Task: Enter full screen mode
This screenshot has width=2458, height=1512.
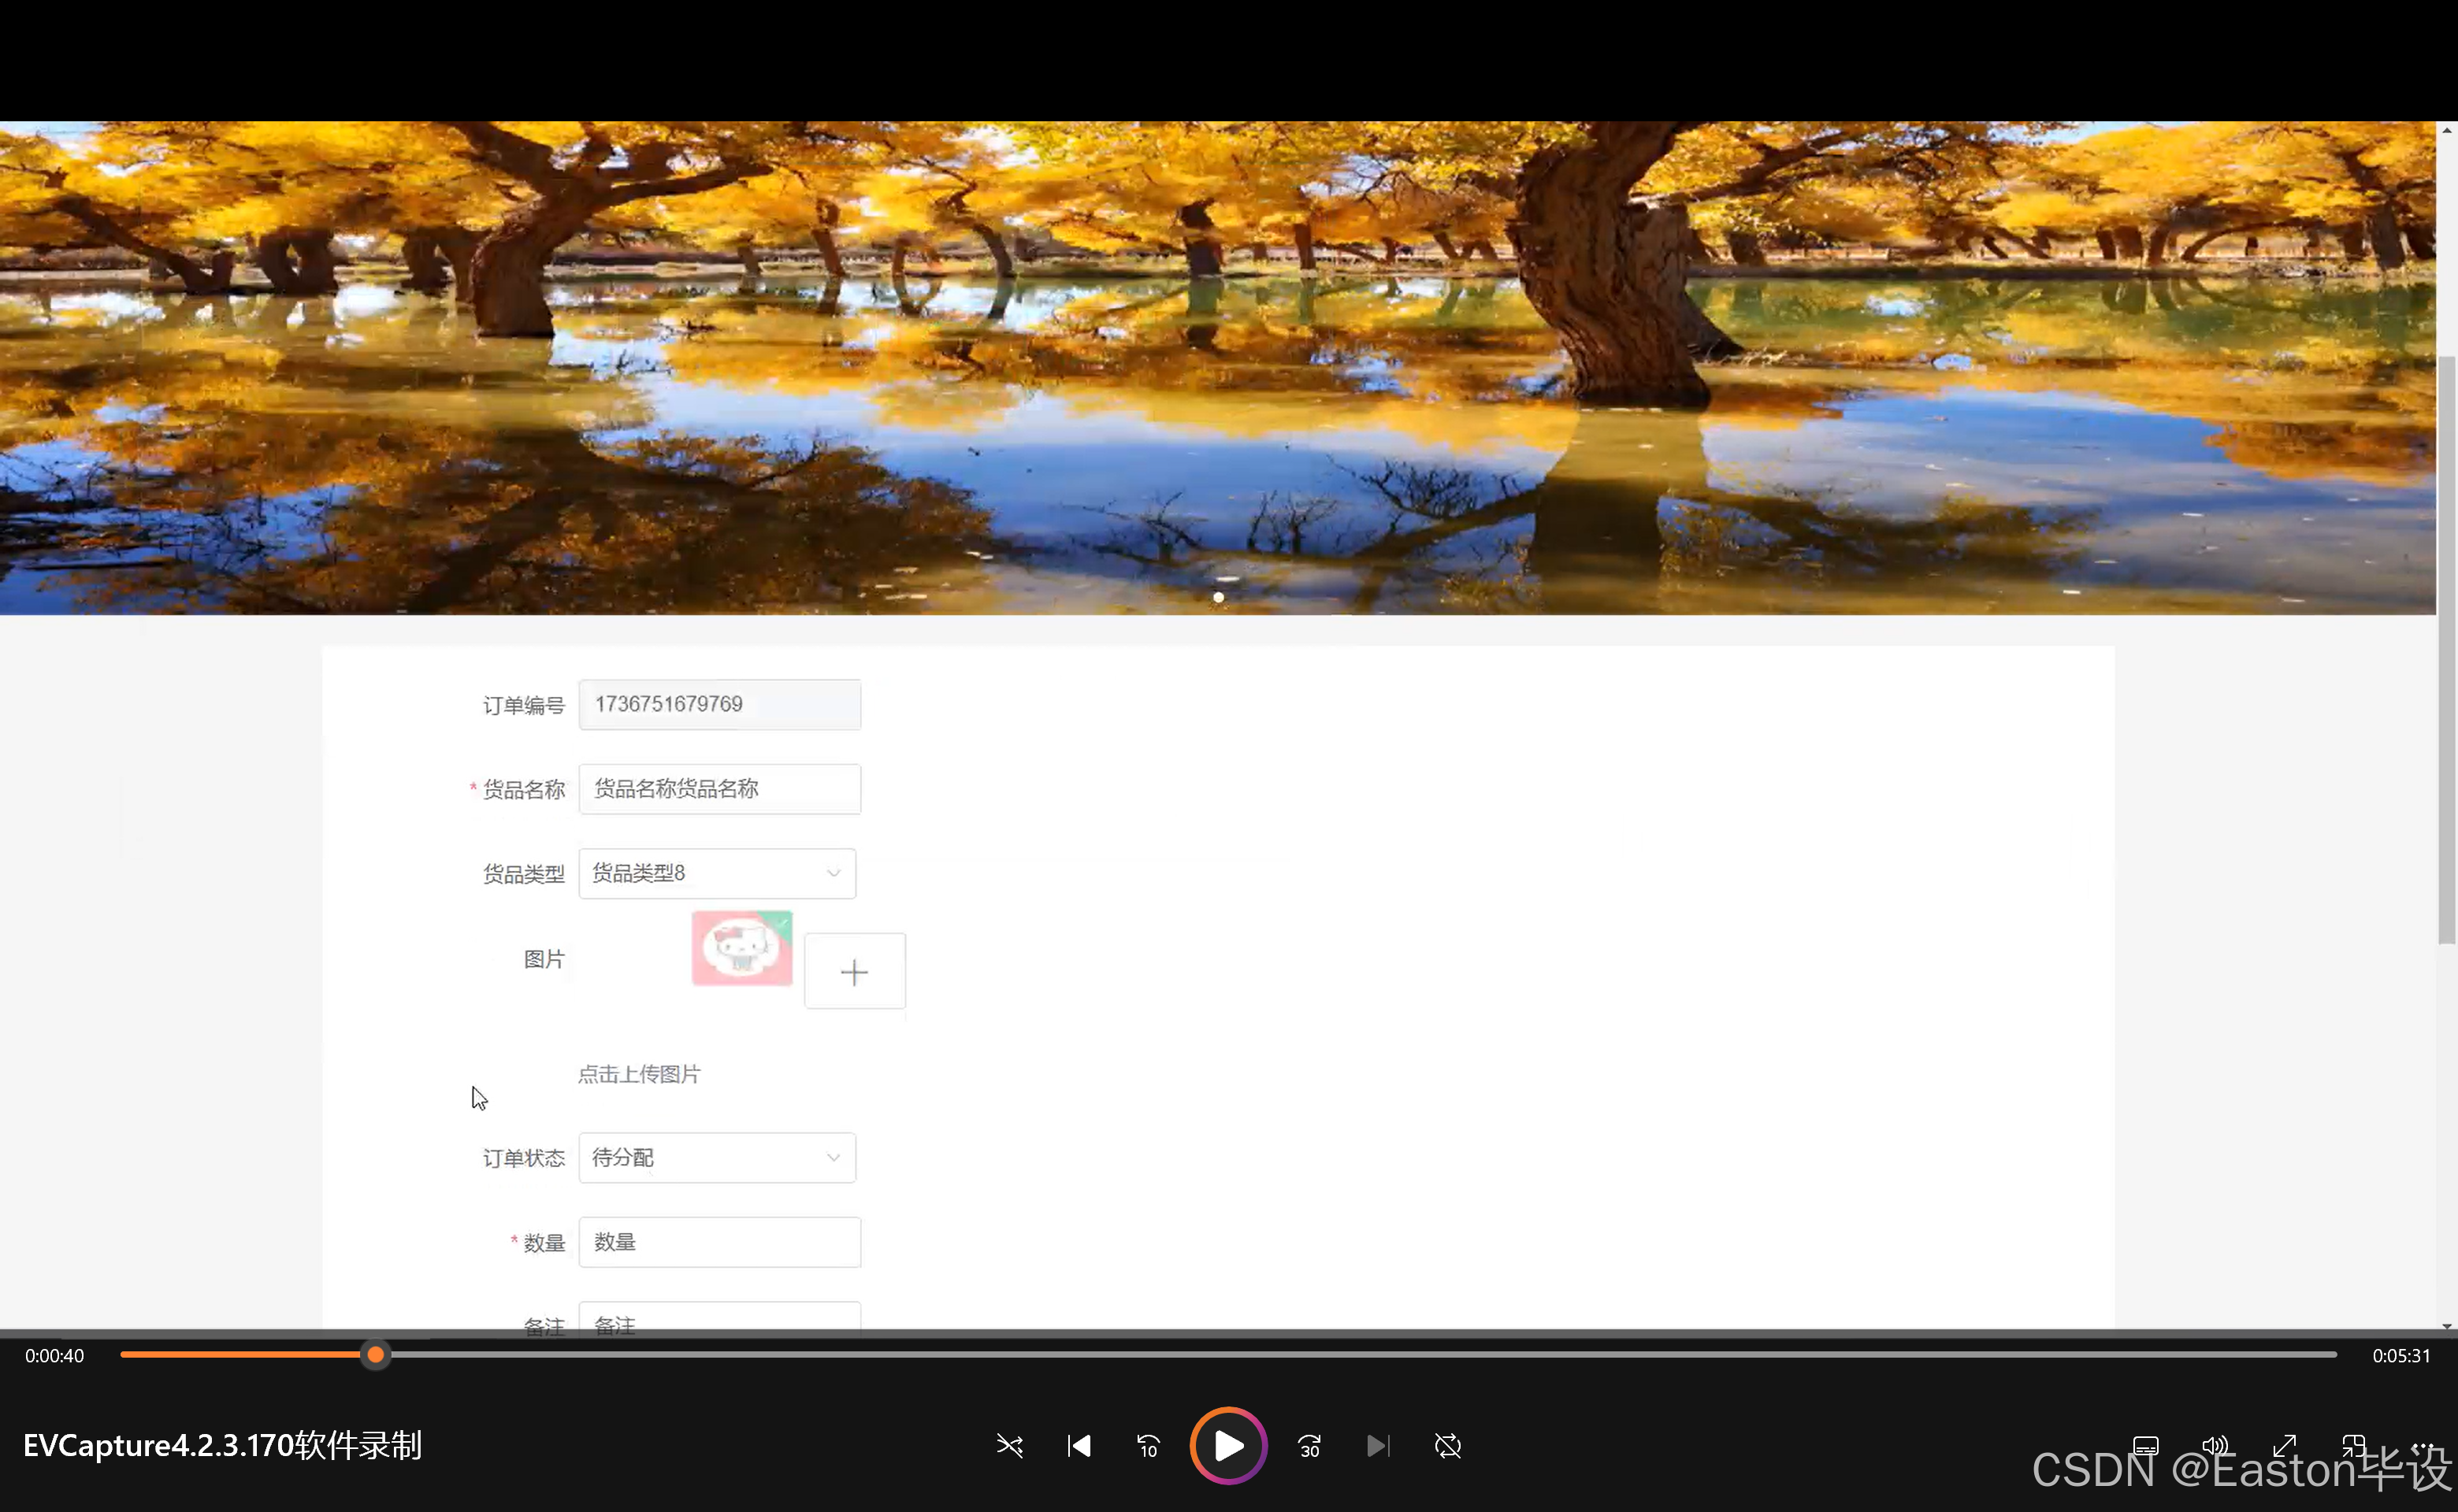Action: (x=2284, y=1446)
